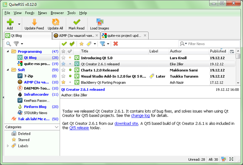Close the AIMP tab
The image size is (243, 165).
(x=97, y=36)
